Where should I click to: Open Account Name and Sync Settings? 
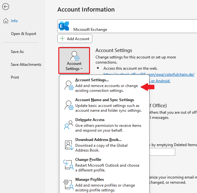click(x=104, y=100)
